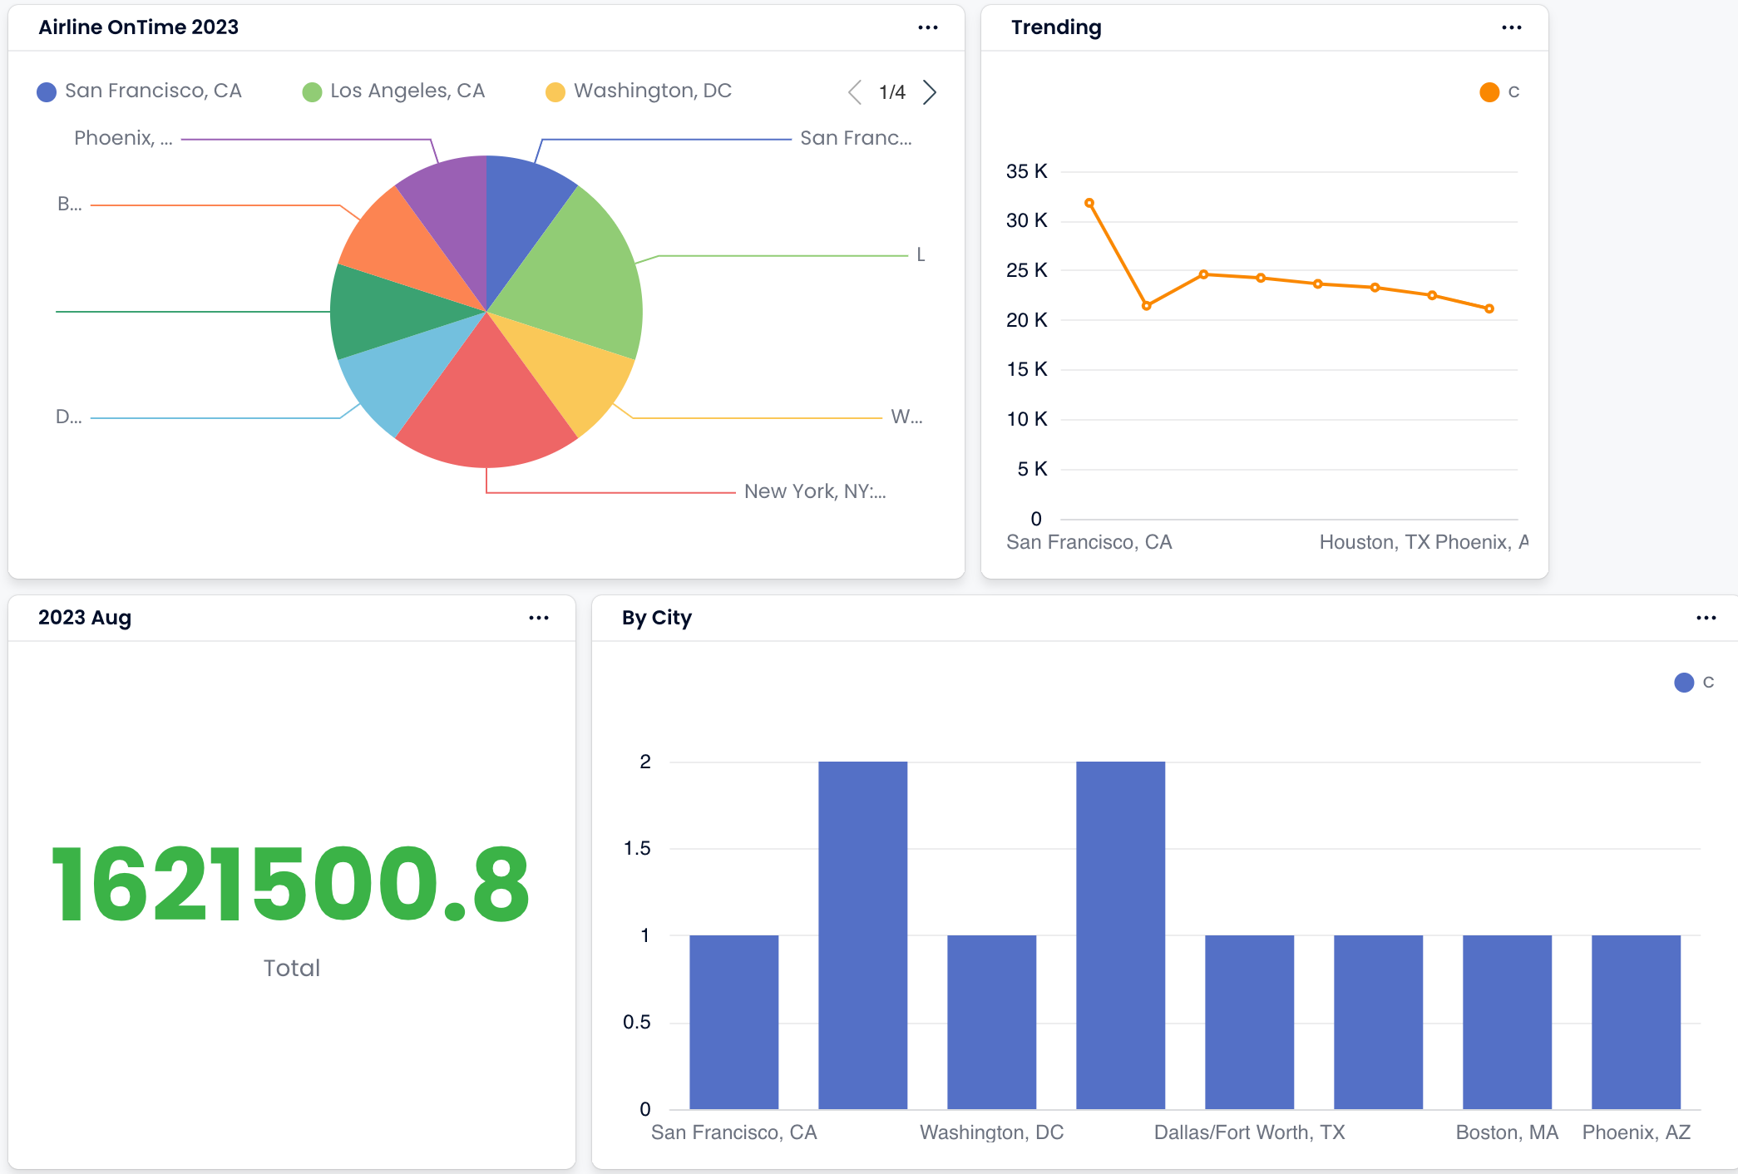Click the Phoenix pie label
The width and height of the screenshot is (1738, 1174).
pos(123,138)
